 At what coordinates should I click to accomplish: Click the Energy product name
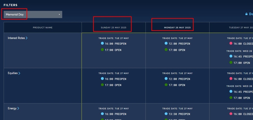point(12,108)
